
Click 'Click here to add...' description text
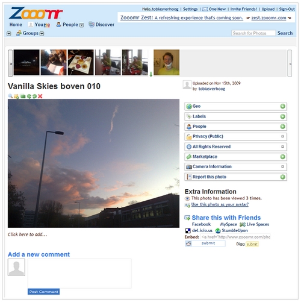[x=28, y=234]
